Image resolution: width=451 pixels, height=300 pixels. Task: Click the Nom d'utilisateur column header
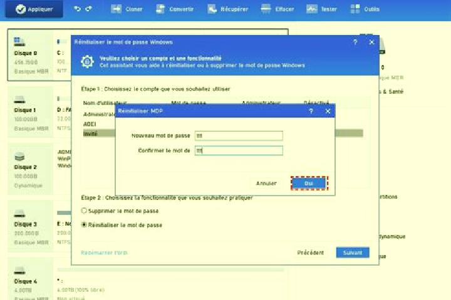(x=105, y=102)
